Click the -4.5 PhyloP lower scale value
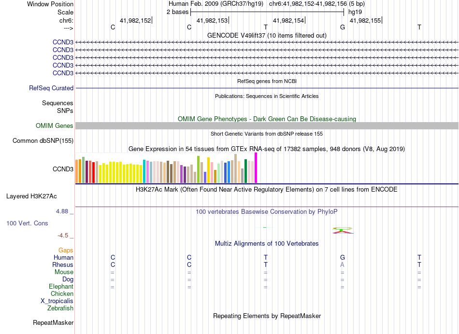The height and width of the screenshot is (334, 459). point(63,236)
